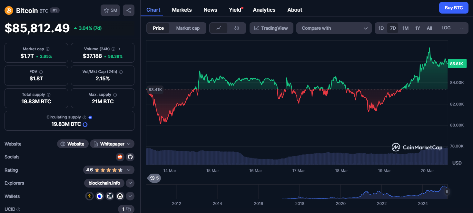Click the $37.18B volume value
473x213 pixels.
click(92, 56)
